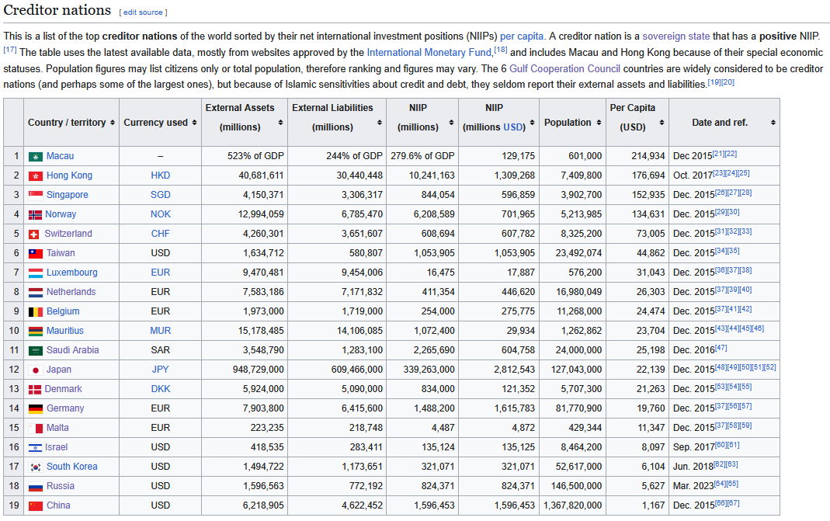Open the International Monetary Fund link
Viewport: 830px width, 521px height.
(429, 53)
